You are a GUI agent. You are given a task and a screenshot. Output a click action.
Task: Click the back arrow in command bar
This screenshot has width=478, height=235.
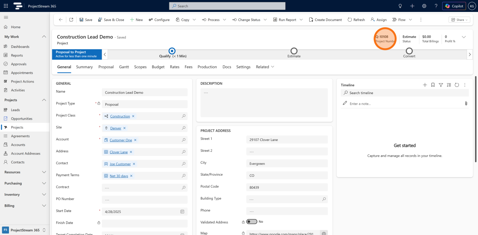[x=61, y=20]
